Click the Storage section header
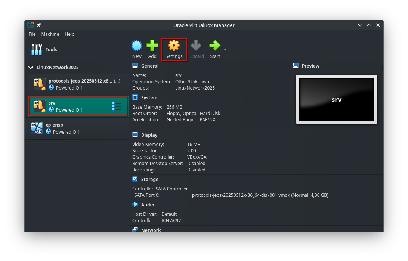Screen dimensions: 408x261 point(149,179)
